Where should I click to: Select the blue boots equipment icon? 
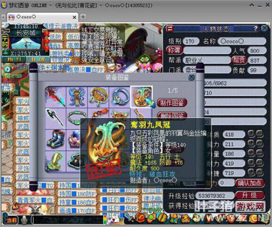55,139
